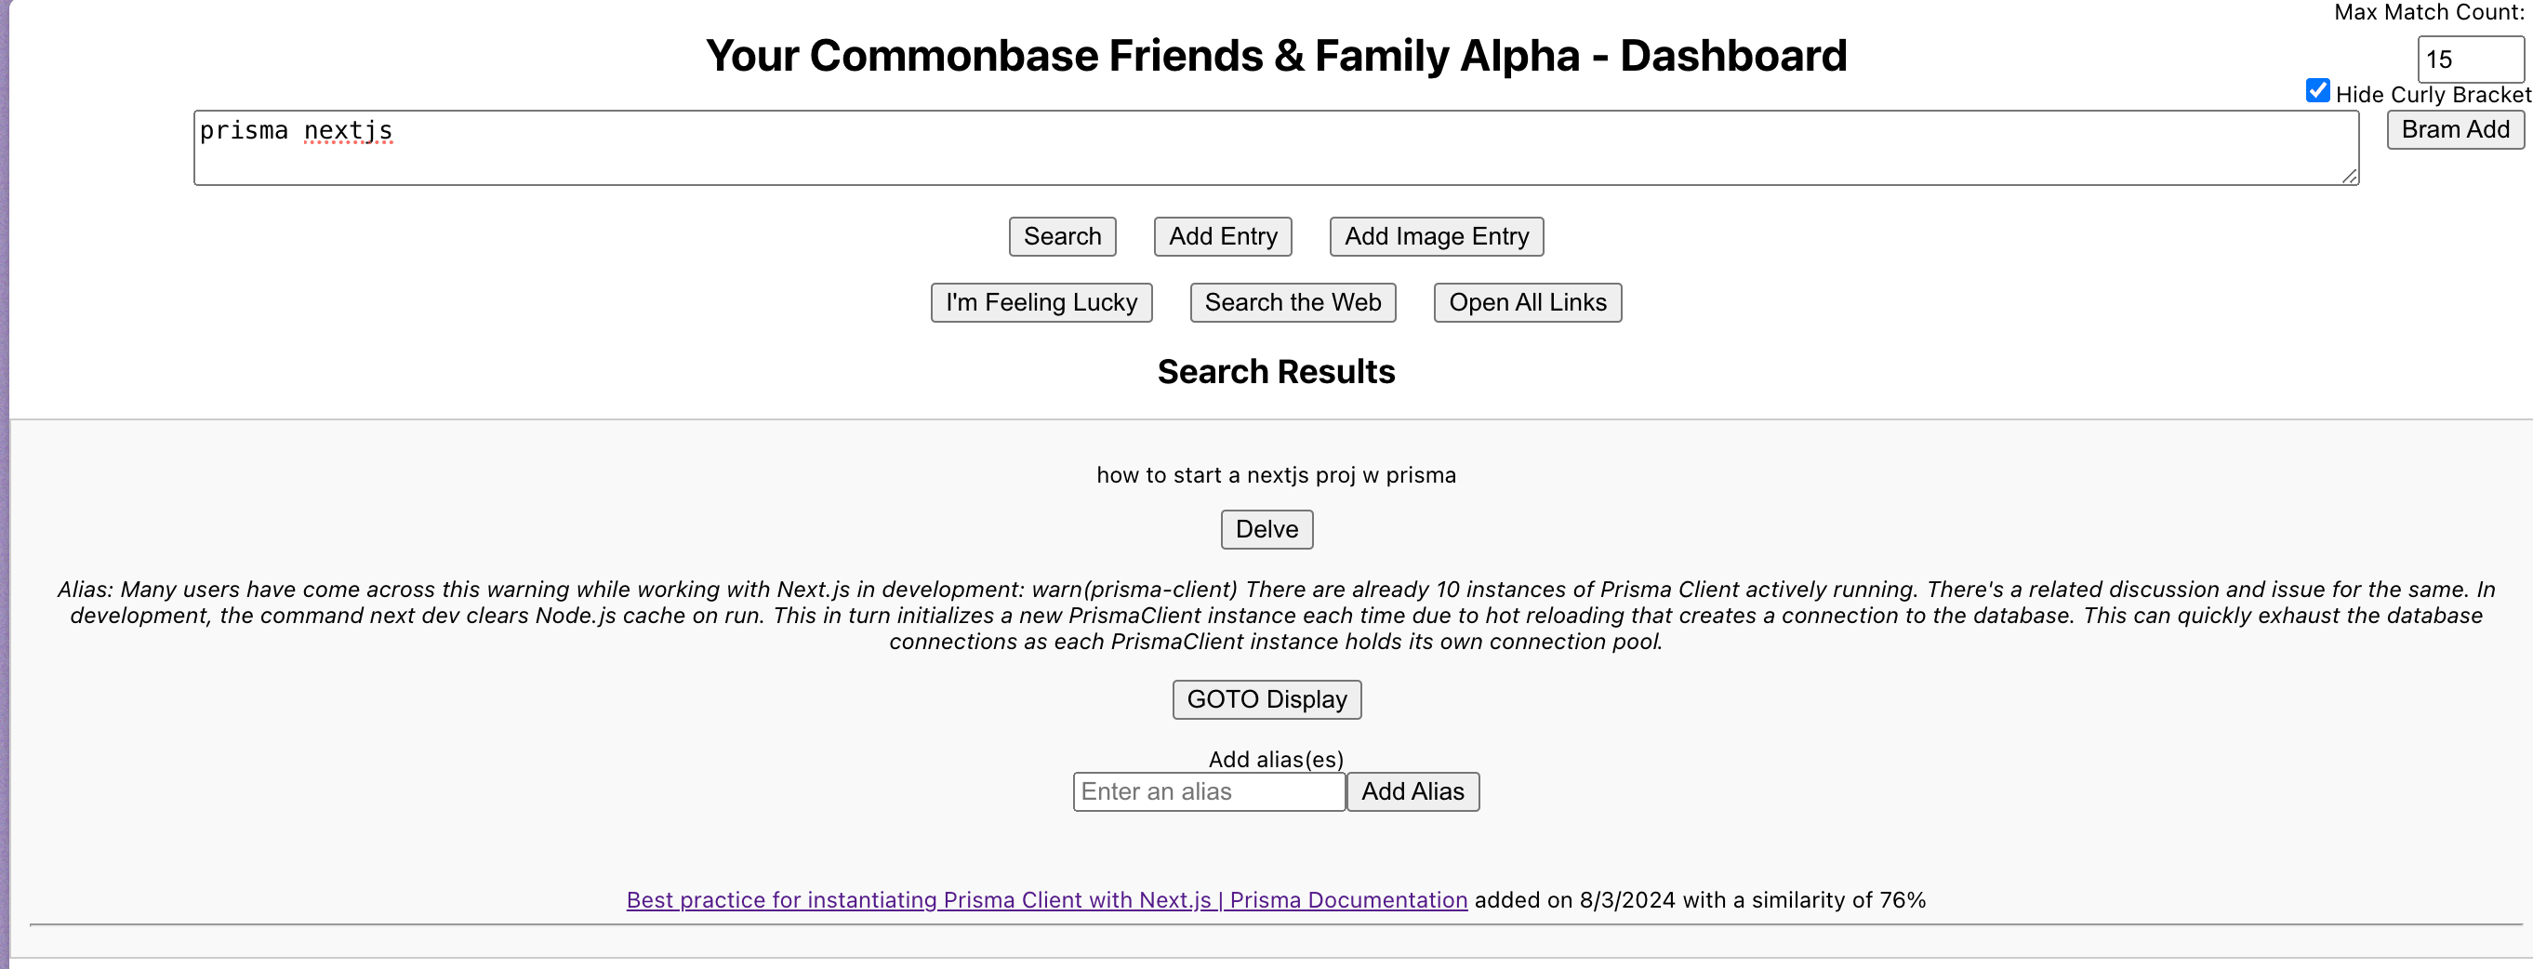Click the Max Match Count field
This screenshot has width=2533, height=969.
[x=2468, y=60]
